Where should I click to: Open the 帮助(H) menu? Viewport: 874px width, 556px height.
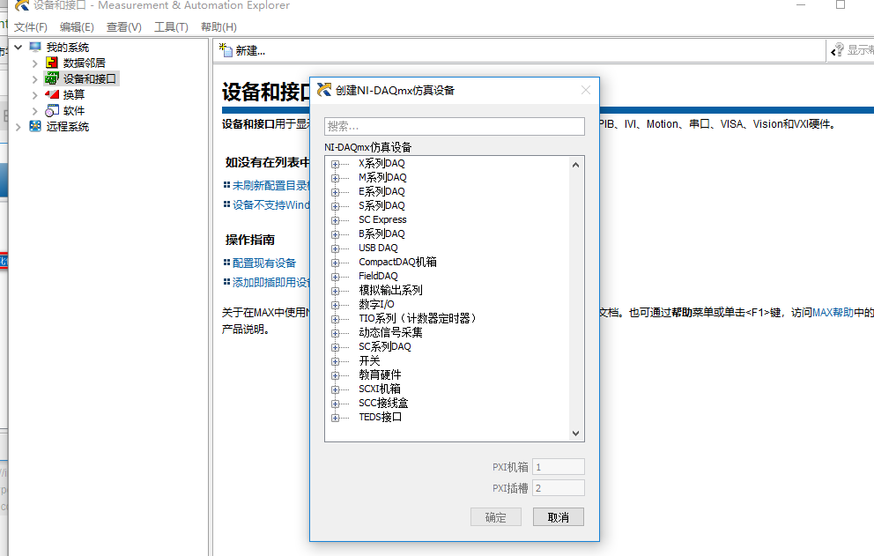[x=218, y=26]
